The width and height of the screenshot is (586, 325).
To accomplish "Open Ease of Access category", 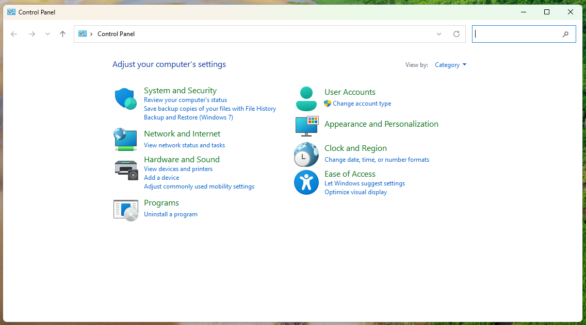I will pyautogui.click(x=350, y=174).
